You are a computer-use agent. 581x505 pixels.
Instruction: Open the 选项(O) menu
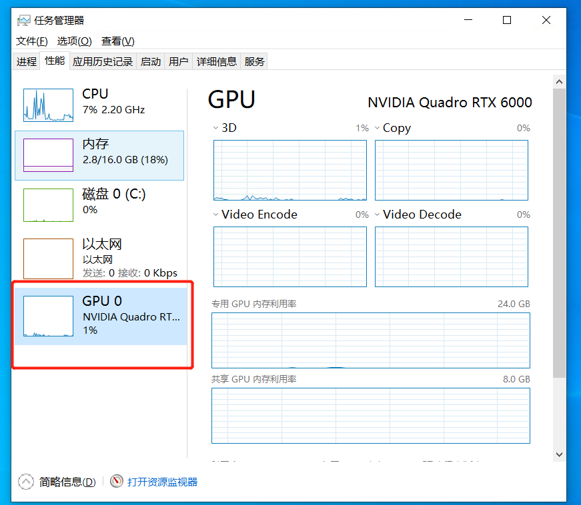click(74, 41)
